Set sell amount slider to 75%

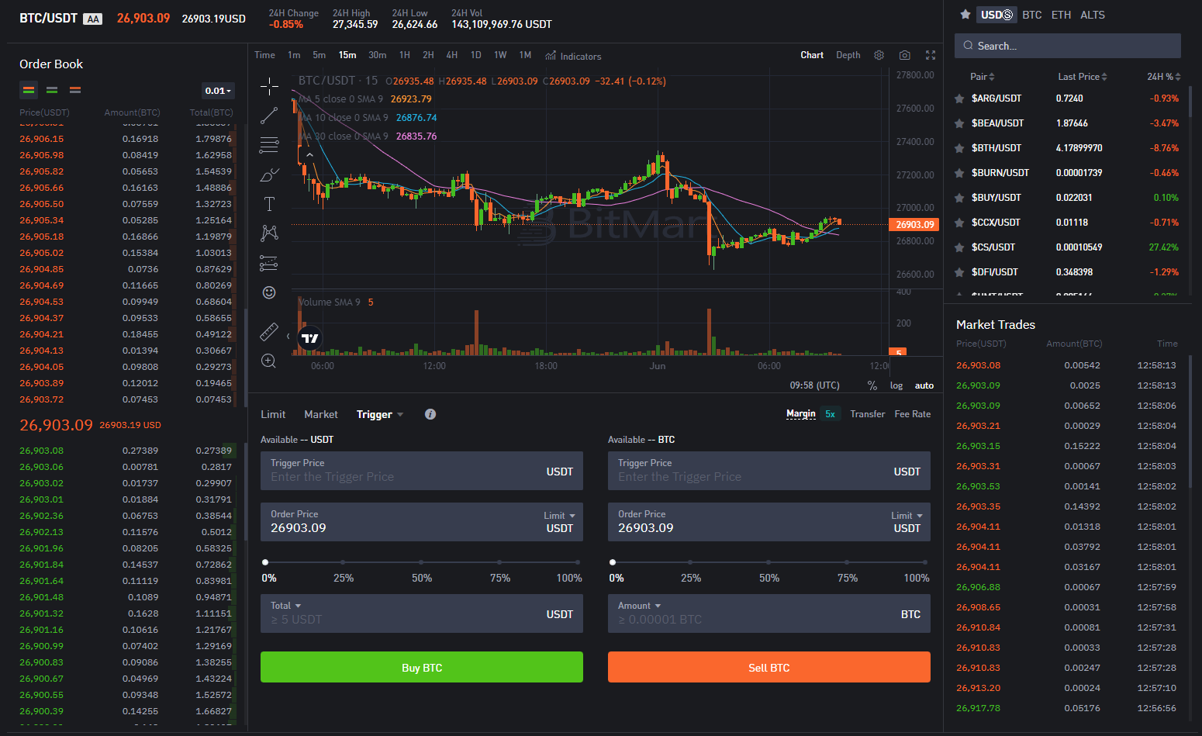(x=847, y=562)
